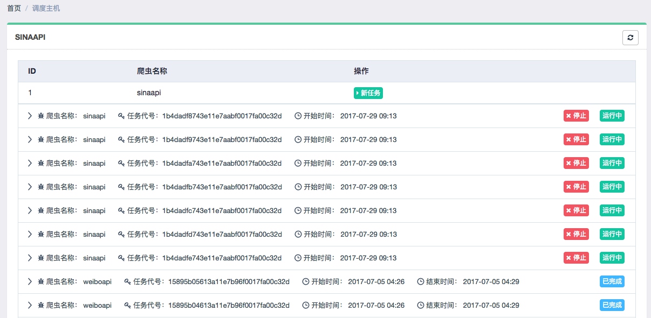Stop task 1b4dadfa743e11e7aabf0017fa00c32d with 停止
The width and height of the screenshot is (651, 318).
coord(576,163)
